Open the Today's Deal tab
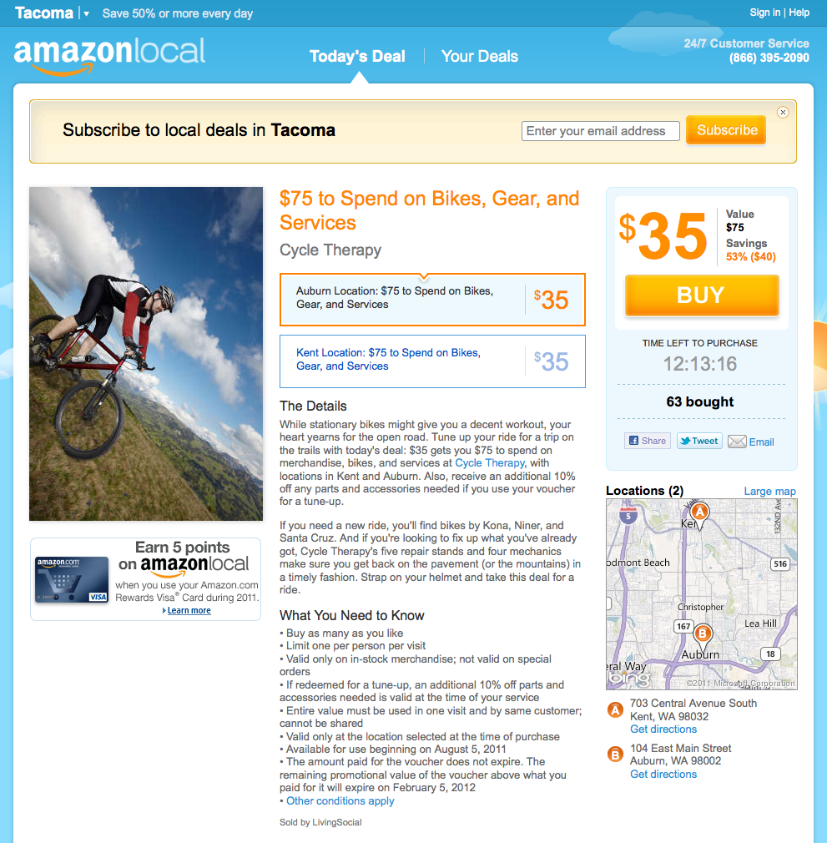Image resolution: width=827 pixels, height=843 pixels. [357, 57]
